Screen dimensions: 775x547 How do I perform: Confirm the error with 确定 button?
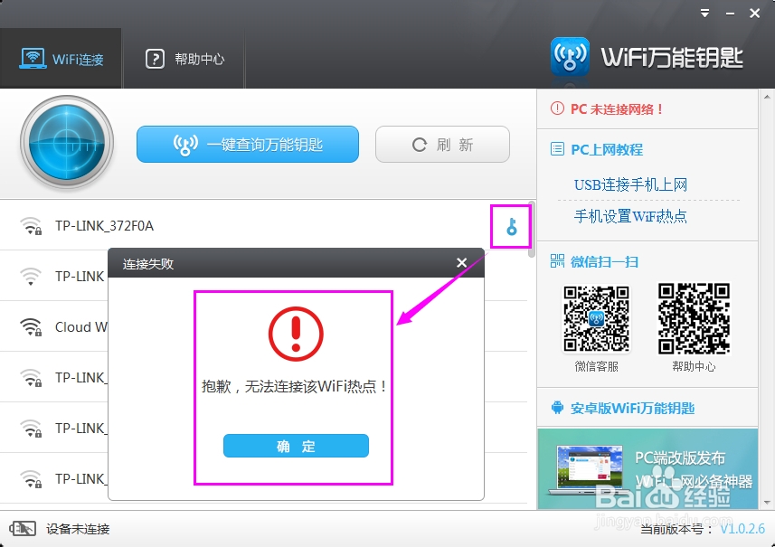point(296,447)
